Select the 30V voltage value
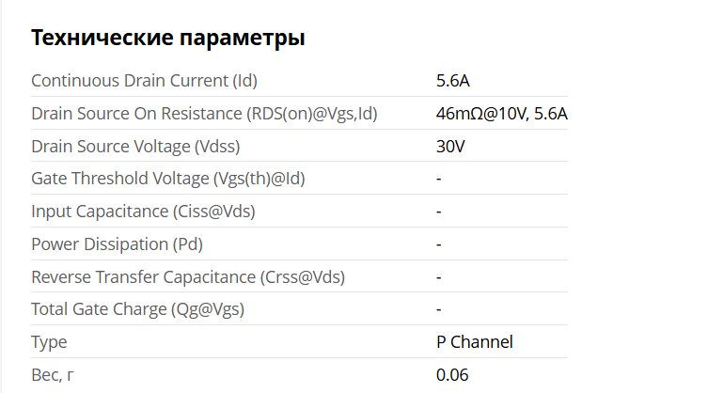 [x=450, y=147]
